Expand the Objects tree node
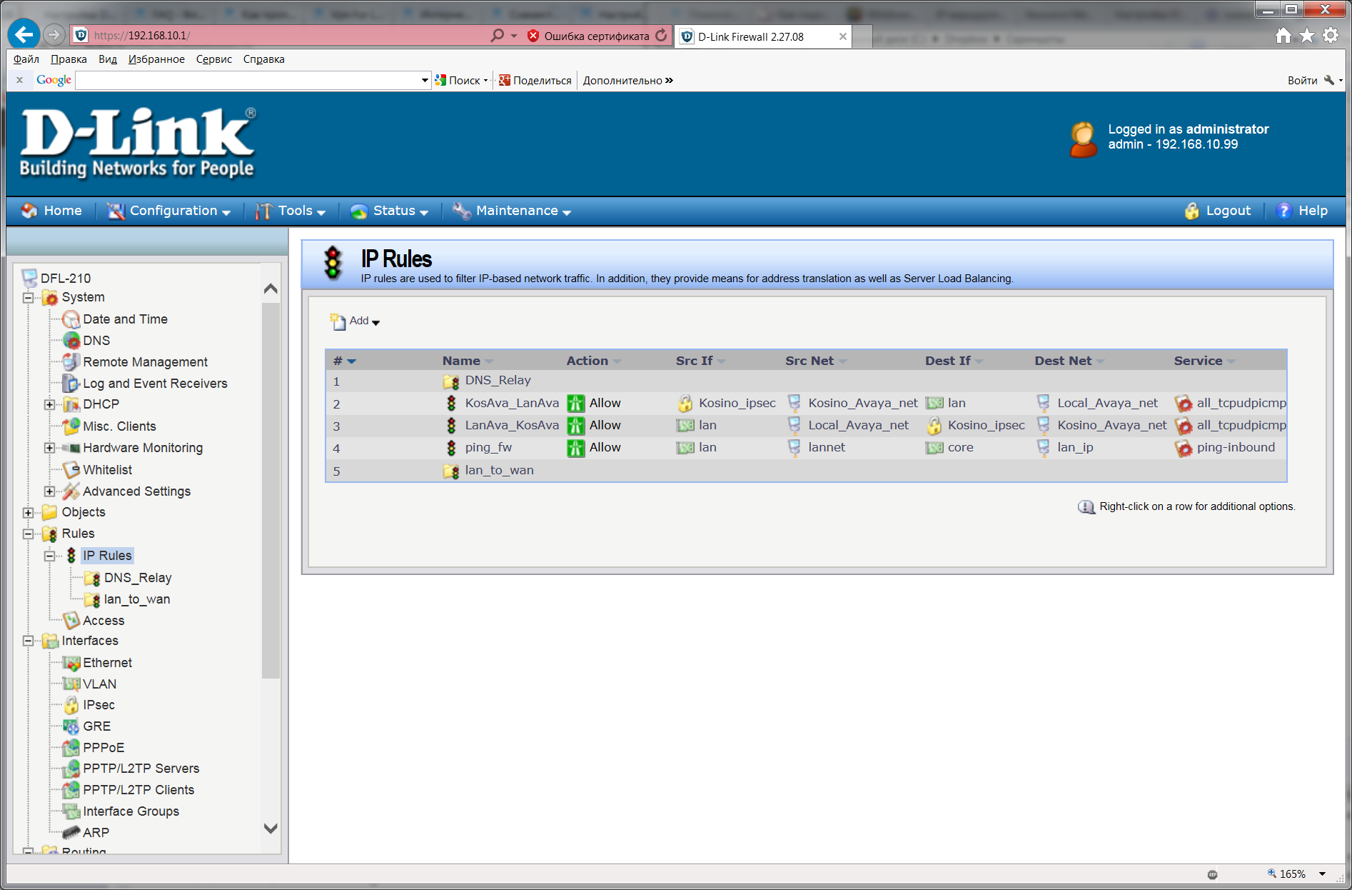Viewport: 1352px width, 890px height. tap(28, 513)
